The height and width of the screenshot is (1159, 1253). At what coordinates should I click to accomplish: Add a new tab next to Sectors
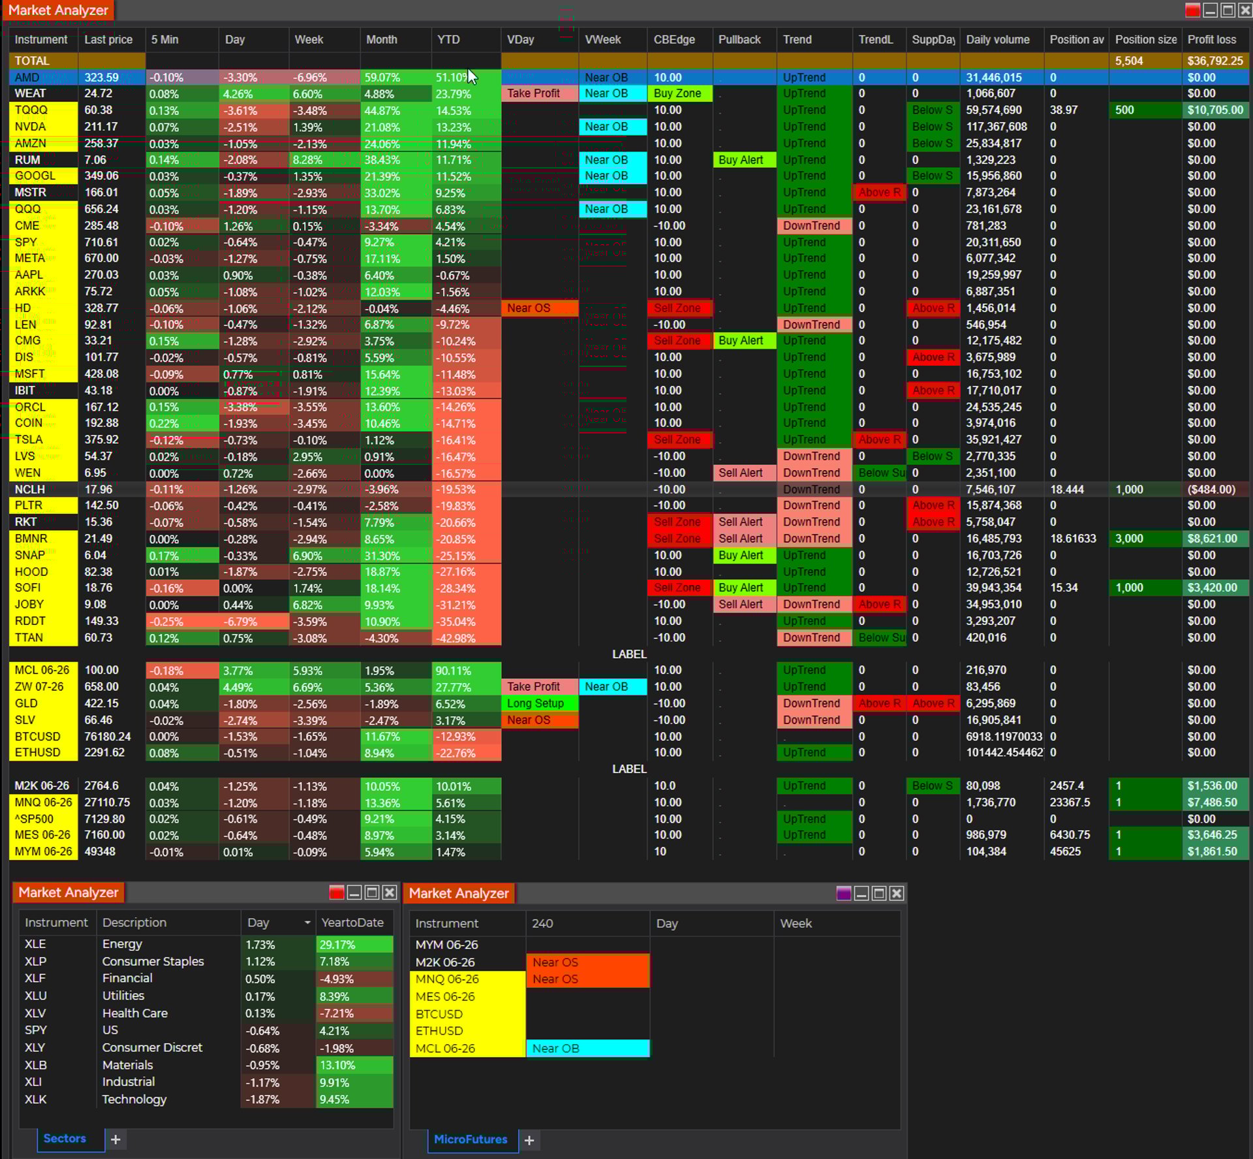(x=116, y=1139)
